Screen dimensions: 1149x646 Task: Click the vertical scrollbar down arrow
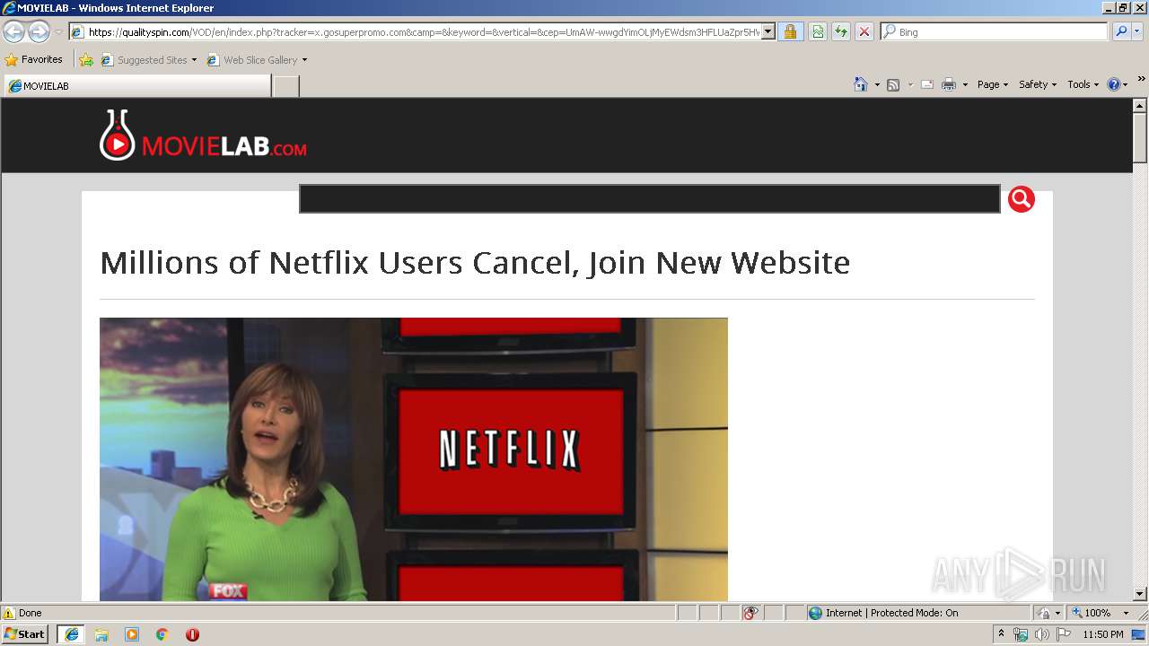click(x=1140, y=594)
